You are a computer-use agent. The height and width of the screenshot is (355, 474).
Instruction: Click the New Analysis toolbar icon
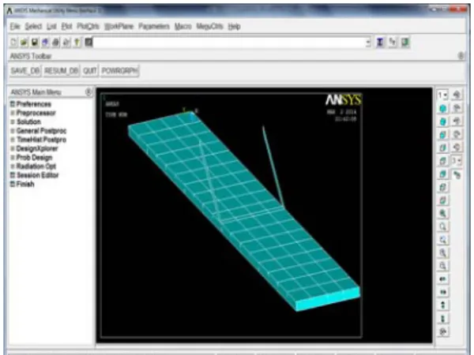[x=13, y=43]
